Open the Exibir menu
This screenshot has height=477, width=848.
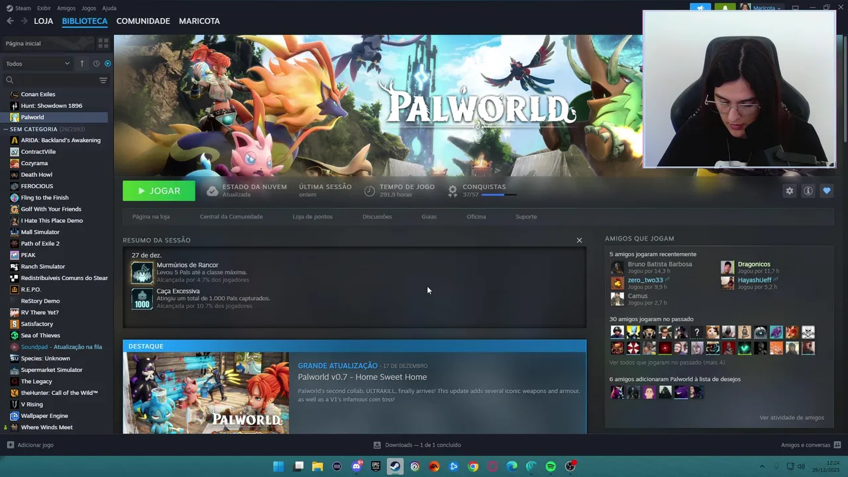coord(44,8)
